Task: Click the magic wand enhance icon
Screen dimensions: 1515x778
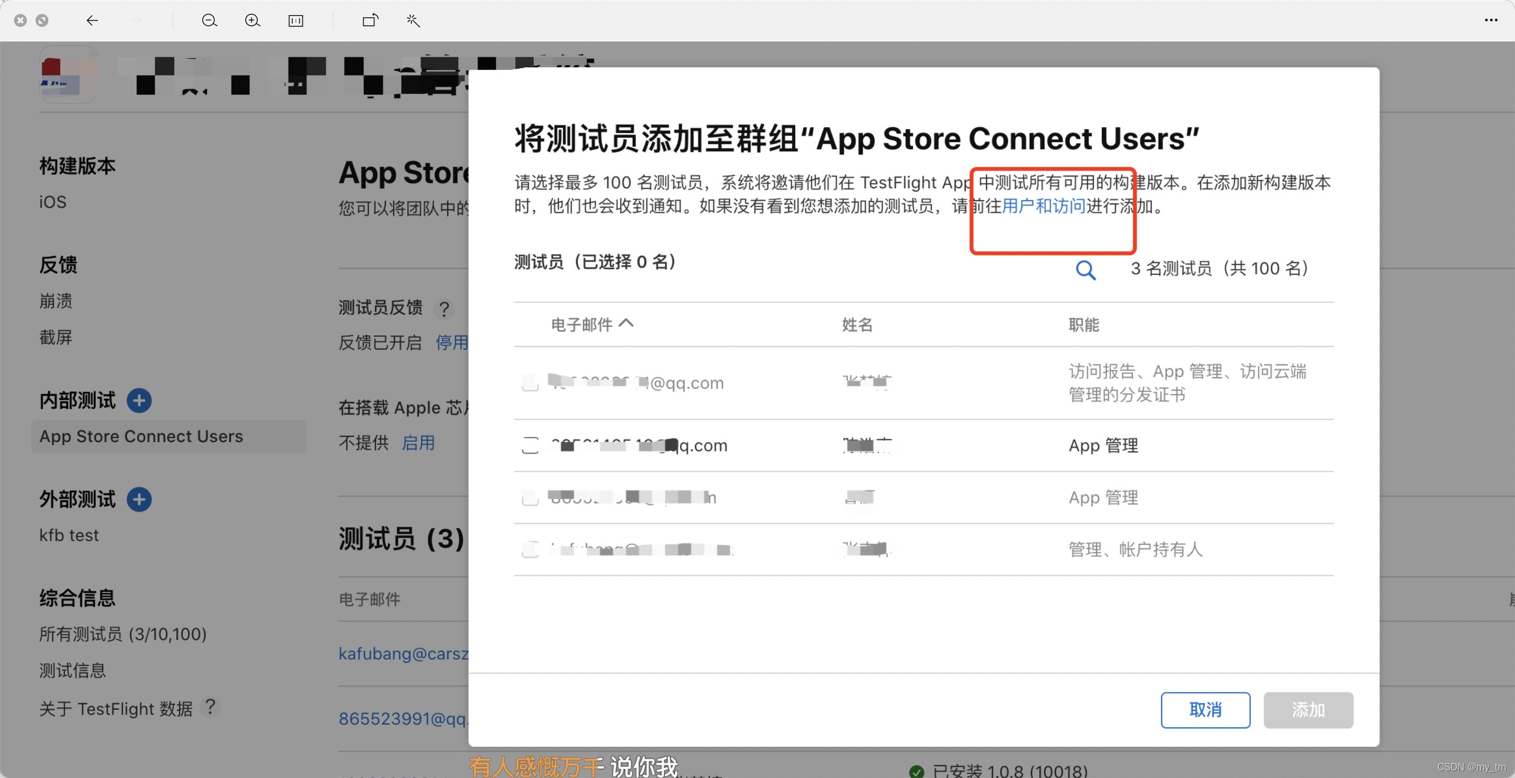Action: pyautogui.click(x=413, y=20)
